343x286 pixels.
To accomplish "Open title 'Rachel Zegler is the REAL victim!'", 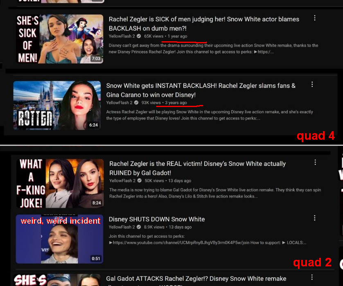I will [x=198, y=168].
